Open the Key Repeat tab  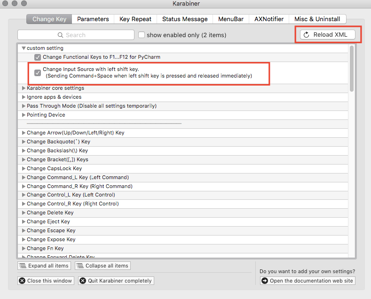click(135, 19)
